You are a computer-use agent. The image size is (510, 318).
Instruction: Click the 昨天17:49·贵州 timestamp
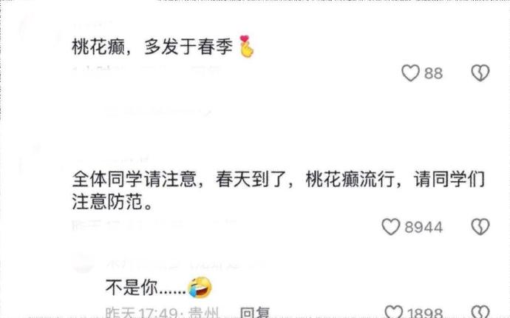tap(163, 313)
